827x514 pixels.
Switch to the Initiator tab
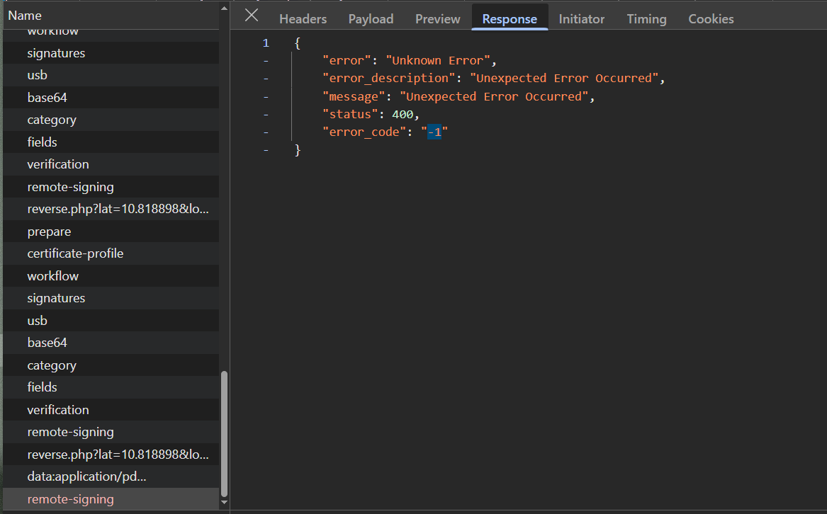pyautogui.click(x=581, y=19)
